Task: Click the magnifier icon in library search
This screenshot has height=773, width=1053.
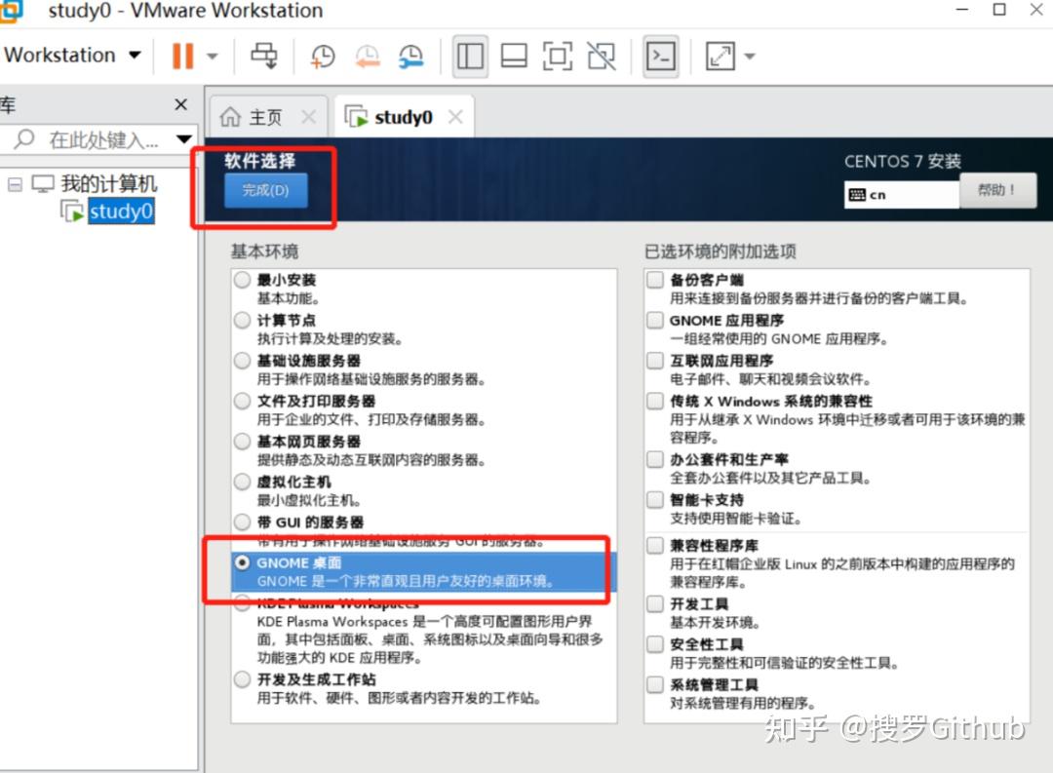Action: tap(24, 139)
